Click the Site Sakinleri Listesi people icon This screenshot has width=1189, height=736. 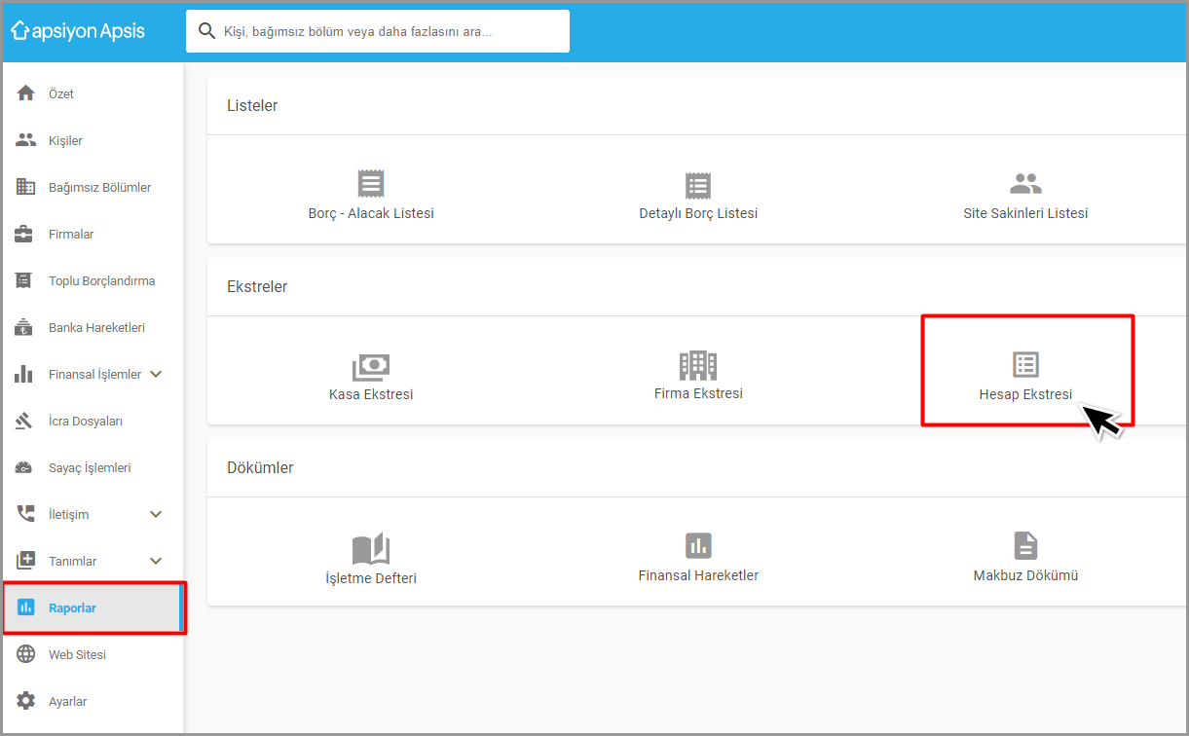(1025, 183)
